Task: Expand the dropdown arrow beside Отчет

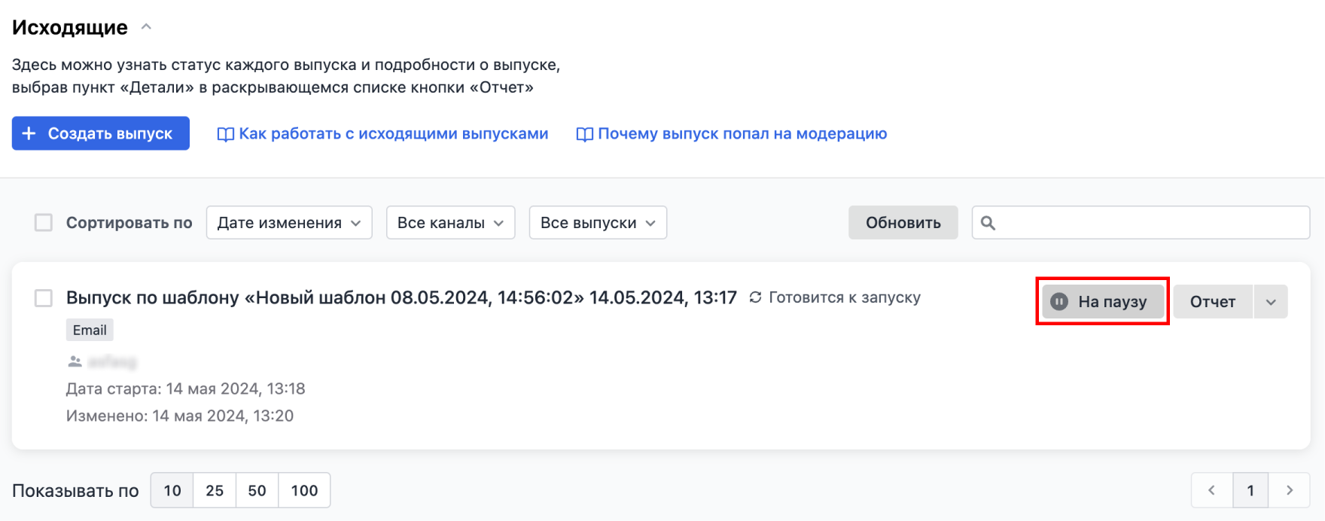Action: click(x=1271, y=301)
